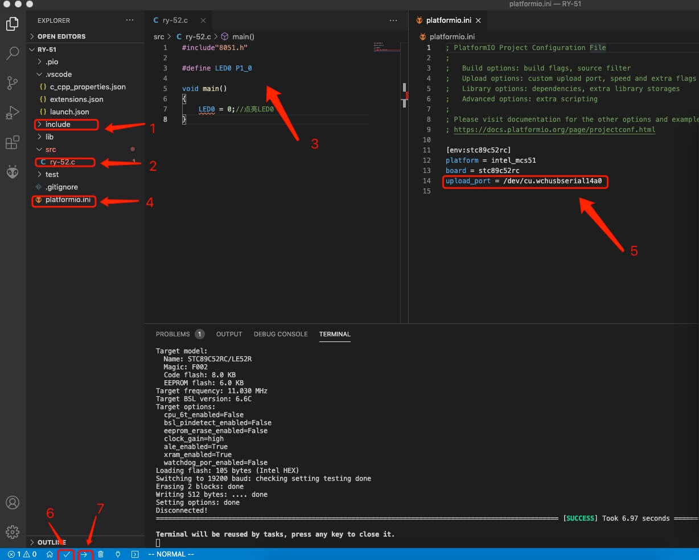Click the PlatformIO Clean trash icon
The image size is (699, 560).
101,554
